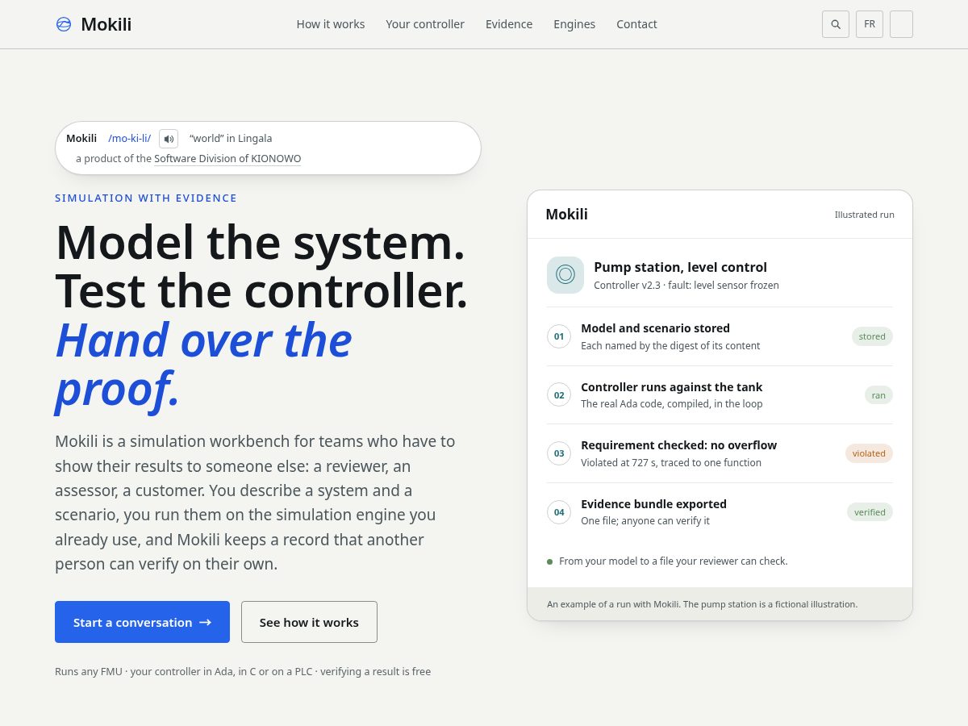Open search with the magnifier icon

[x=836, y=24]
